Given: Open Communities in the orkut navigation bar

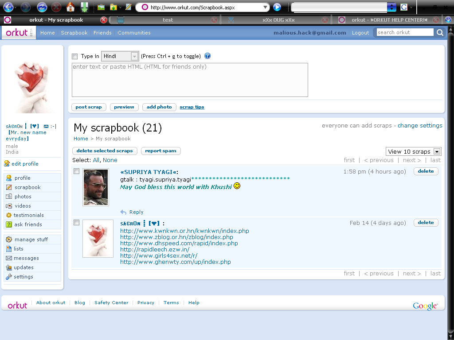Looking at the screenshot, I should [x=134, y=33].
